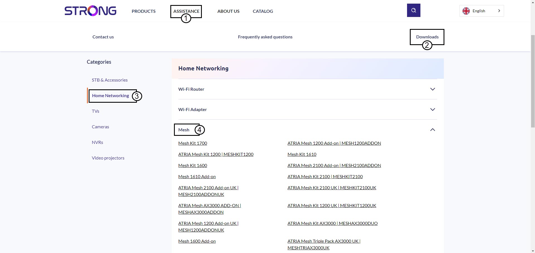Go to Contact us
Viewport: 535px width, 253px height.
(103, 37)
